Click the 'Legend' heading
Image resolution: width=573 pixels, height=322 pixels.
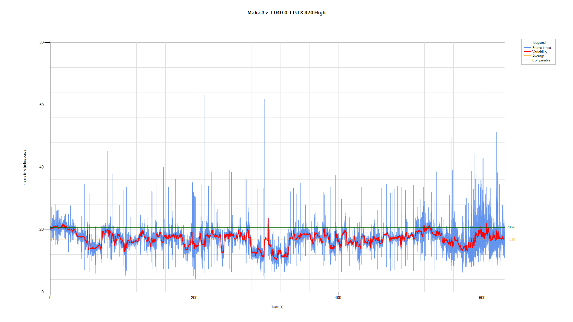[539, 43]
